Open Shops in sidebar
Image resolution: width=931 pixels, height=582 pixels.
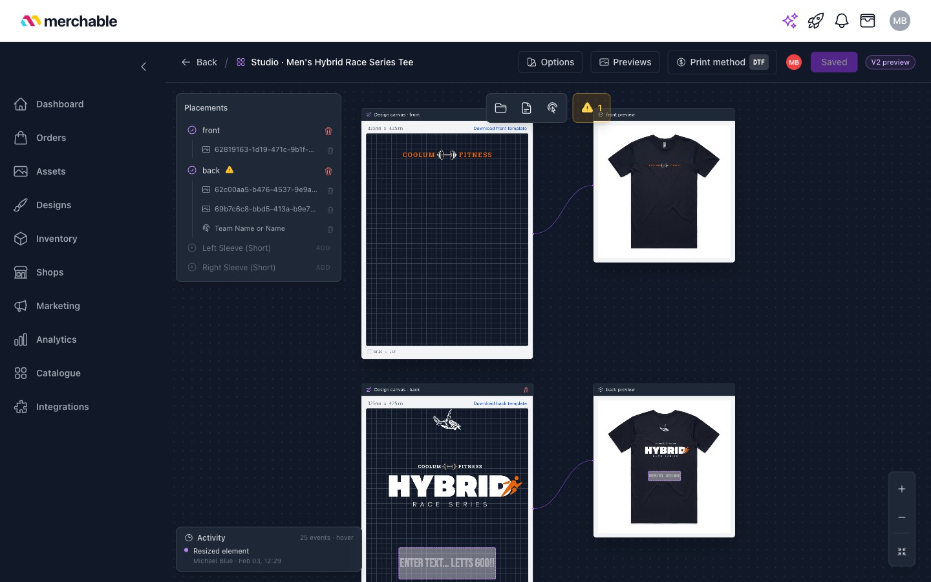click(x=39, y=272)
